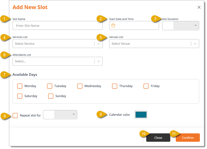207x149 pixels.
Task: Click the Slot Name label
Action: click(x=19, y=19)
